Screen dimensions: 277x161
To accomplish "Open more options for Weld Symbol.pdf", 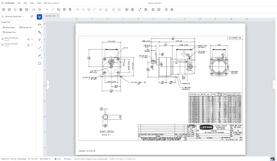I will 32,39.
